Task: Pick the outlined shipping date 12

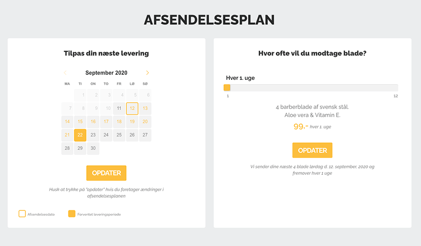Action: point(132,109)
